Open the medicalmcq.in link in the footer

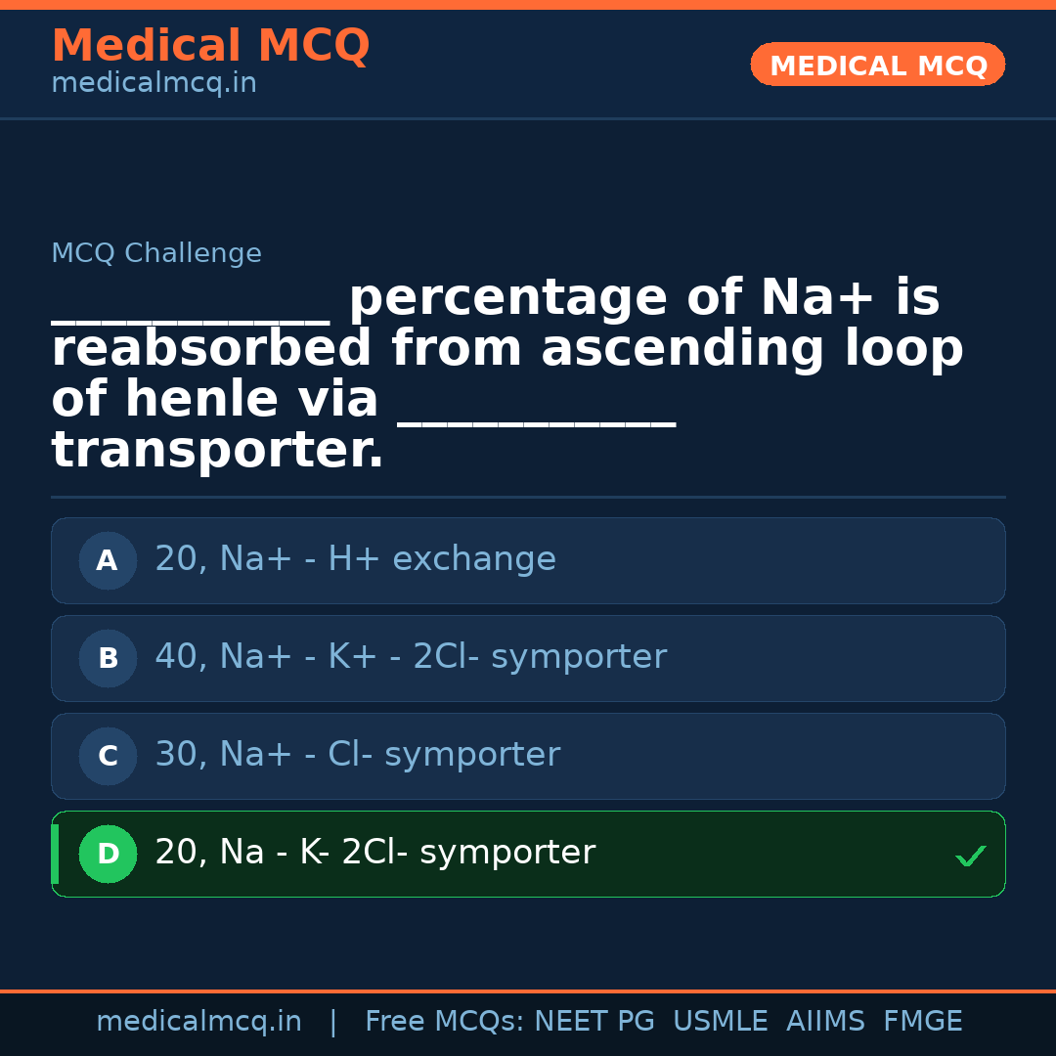(198, 1022)
